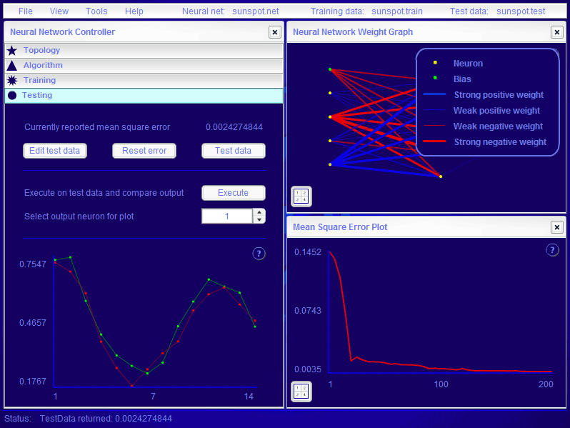Click the circle icon beside Testing
This screenshot has width=570, height=428.
[11, 96]
